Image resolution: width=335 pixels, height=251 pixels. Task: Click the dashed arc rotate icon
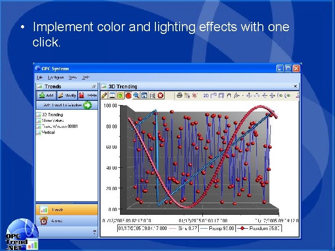(257, 95)
